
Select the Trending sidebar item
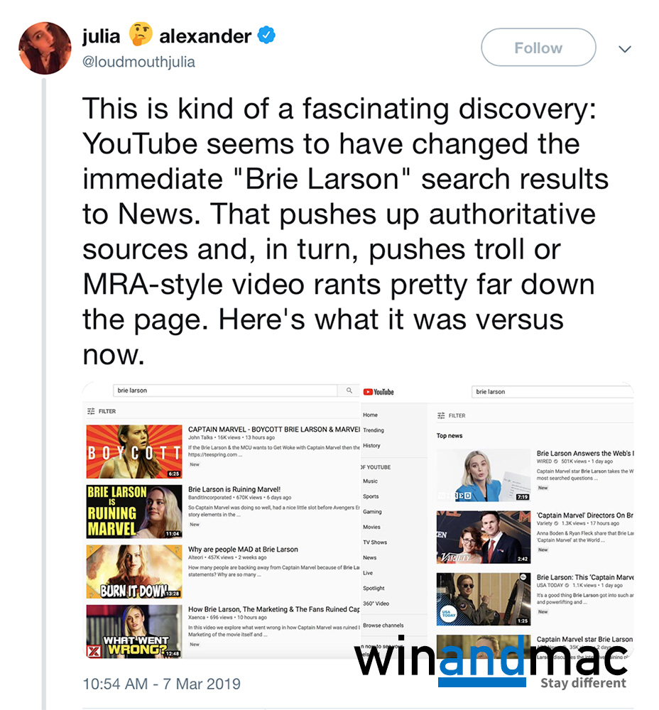click(374, 430)
